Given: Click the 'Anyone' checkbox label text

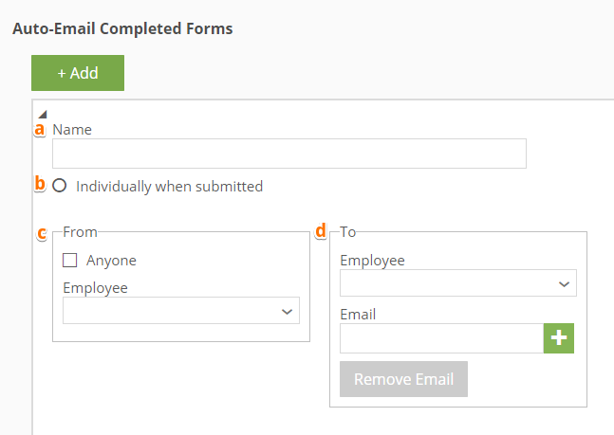Looking at the screenshot, I should 111,260.
